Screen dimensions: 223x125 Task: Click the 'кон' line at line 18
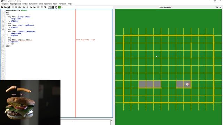click(8, 46)
